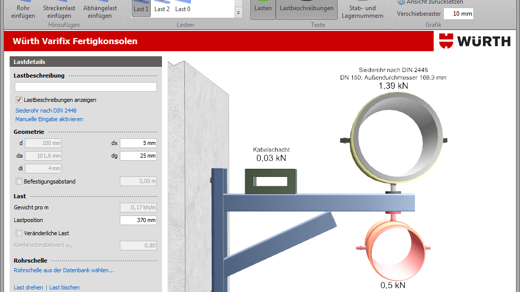The width and height of the screenshot is (520, 292).
Task: Enable Veränderliche Last checkbox
Action: pyautogui.click(x=19, y=233)
